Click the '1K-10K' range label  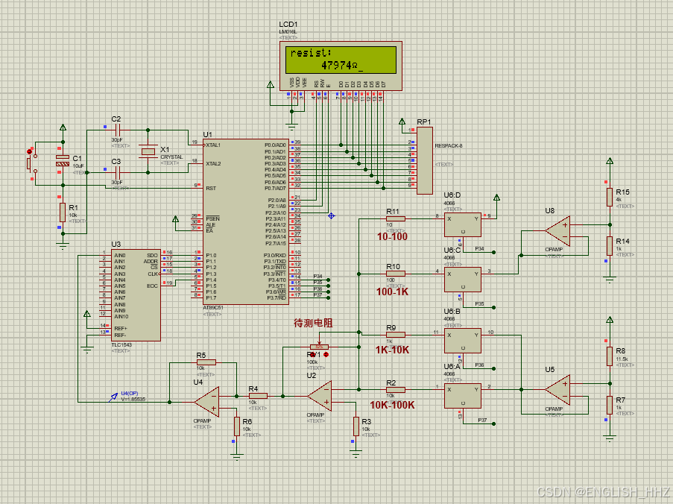click(x=392, y=350)
